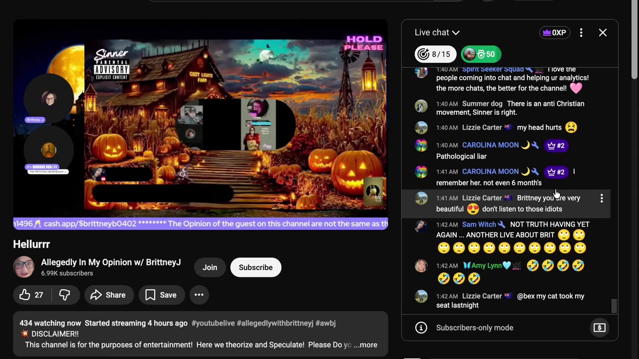The width and height of the screenshot is (639, 359).
Task: Click the Subscribers-only mode info icon
Action: click(x=421, y=328)
